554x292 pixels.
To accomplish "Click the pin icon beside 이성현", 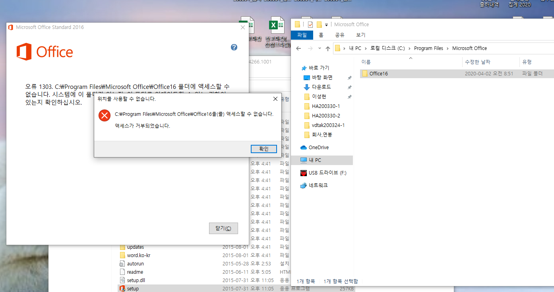I will click(x=349, y=97).
